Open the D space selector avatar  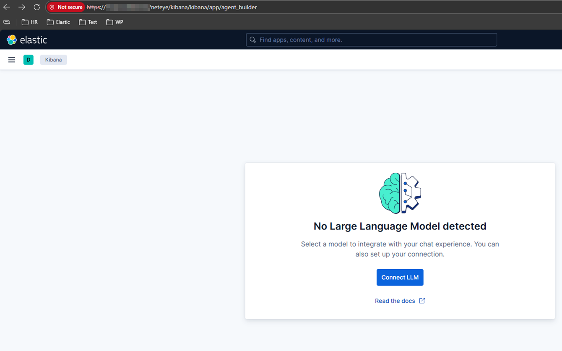point(29,60)
